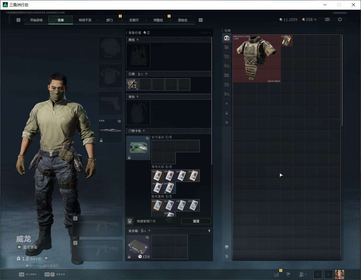361x280 pixels.
Task: Select the 仓库 tab
Action: tap(61, 20)
